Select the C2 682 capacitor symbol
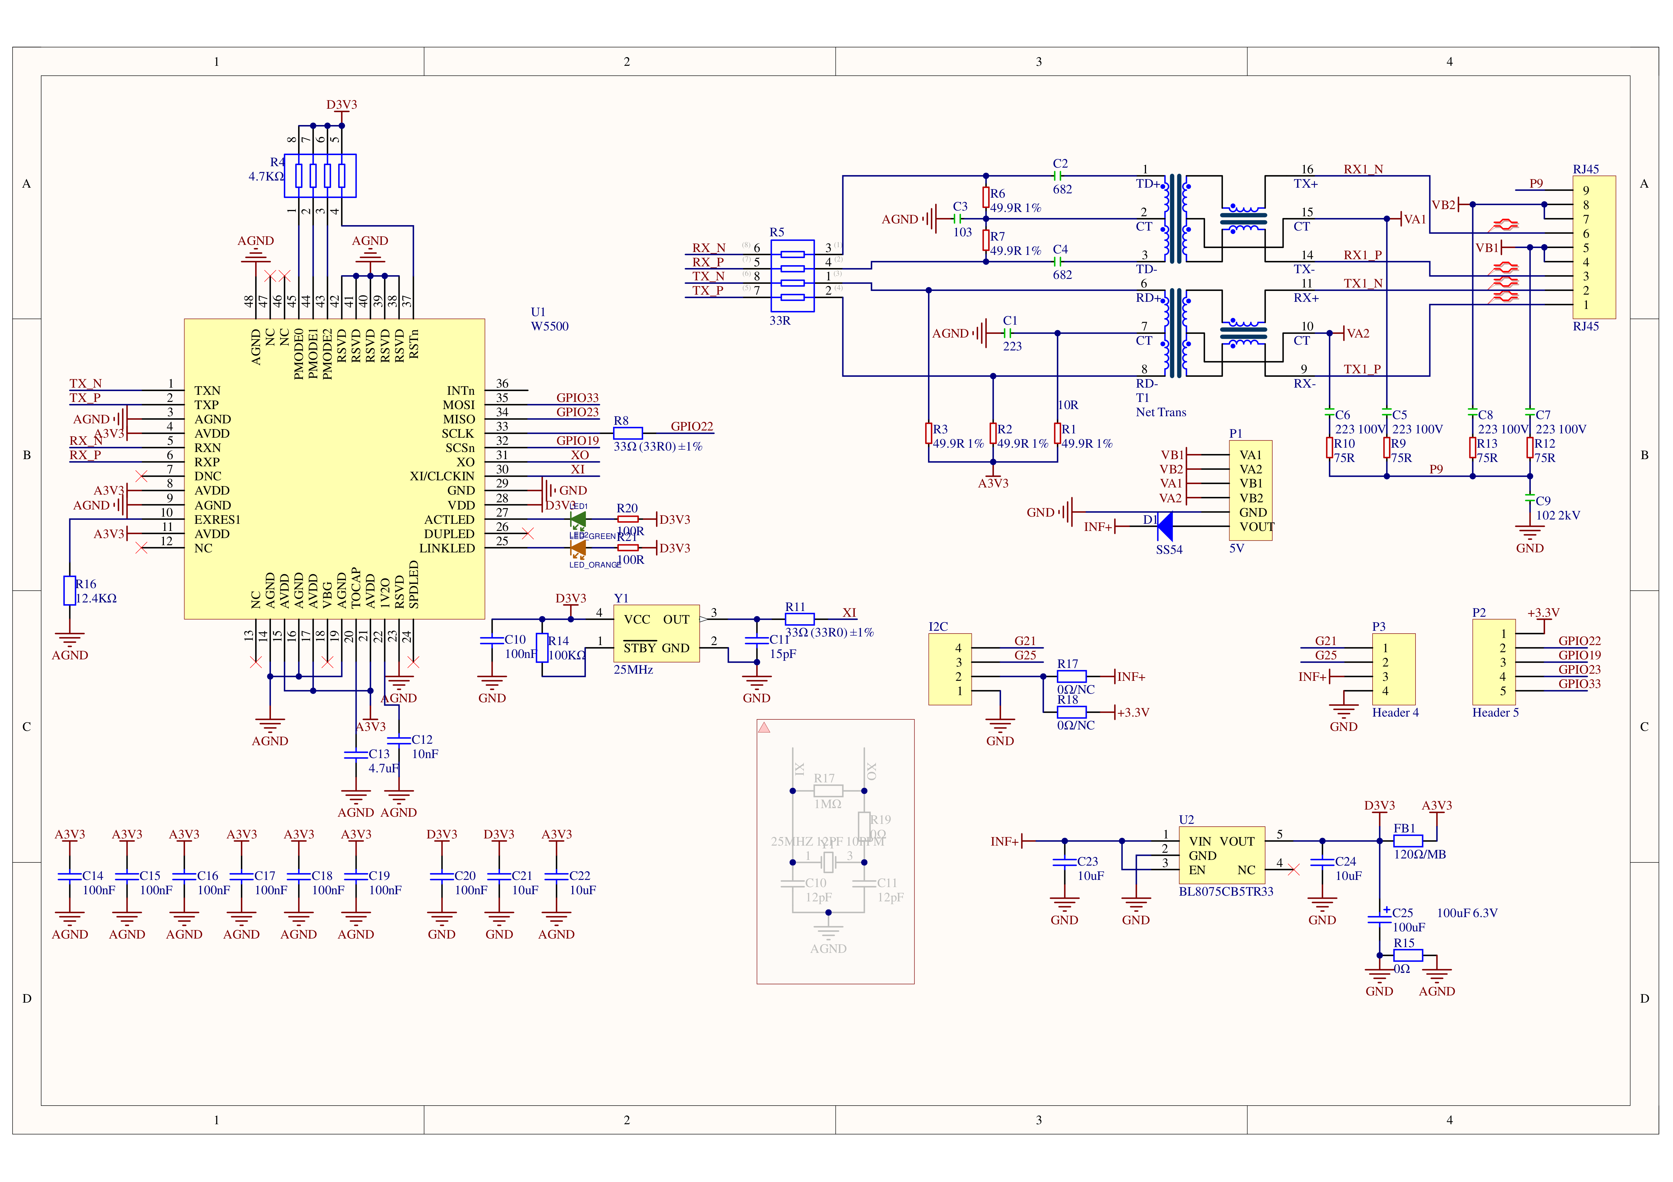Screen dimensions: 1673x1182 coord(1057,176)
